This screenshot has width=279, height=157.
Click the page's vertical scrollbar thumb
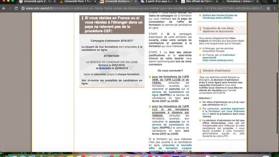click(x=277, y=103)
